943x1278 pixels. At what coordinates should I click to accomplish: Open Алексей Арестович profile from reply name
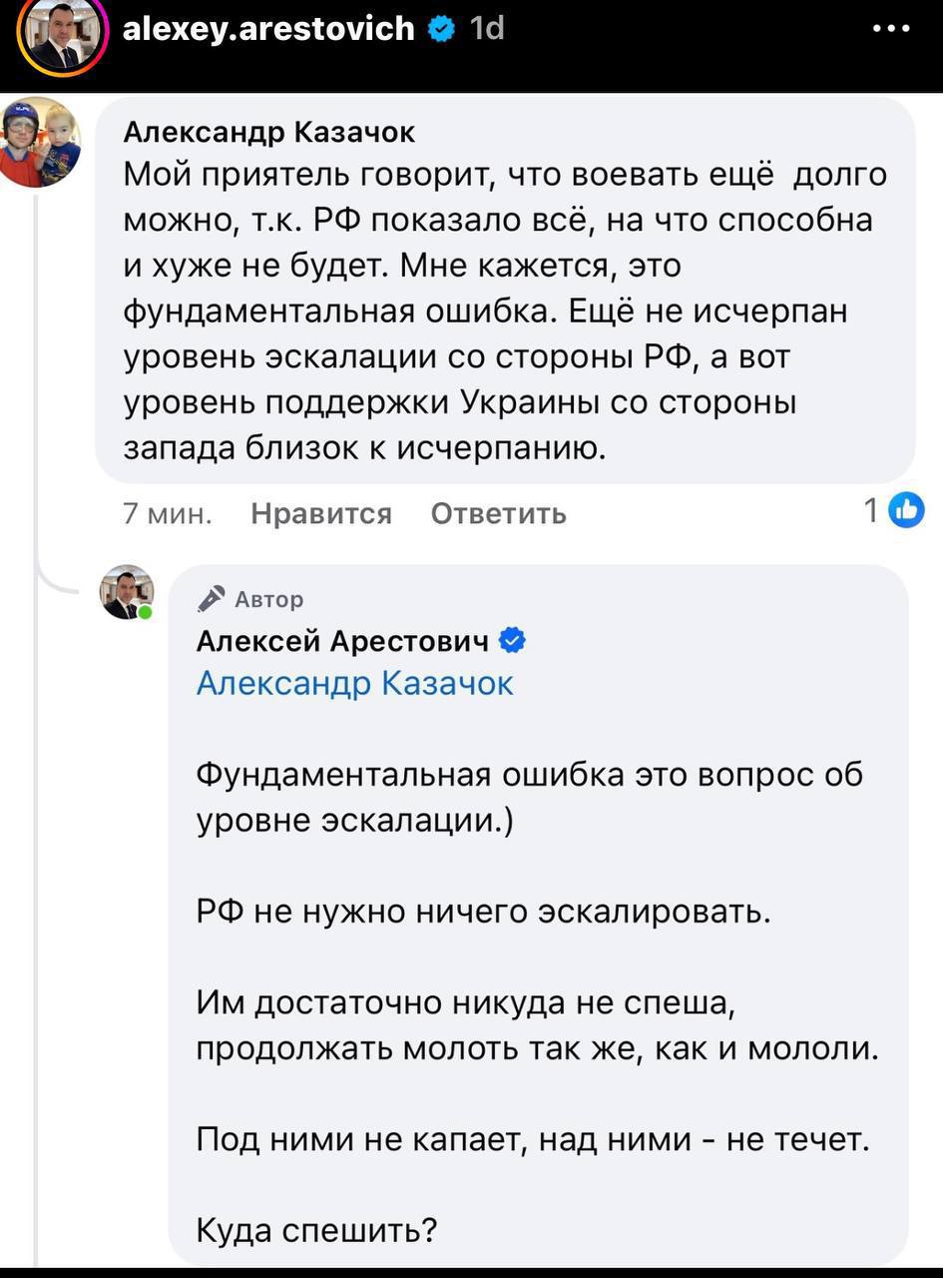tap(342, 641)
